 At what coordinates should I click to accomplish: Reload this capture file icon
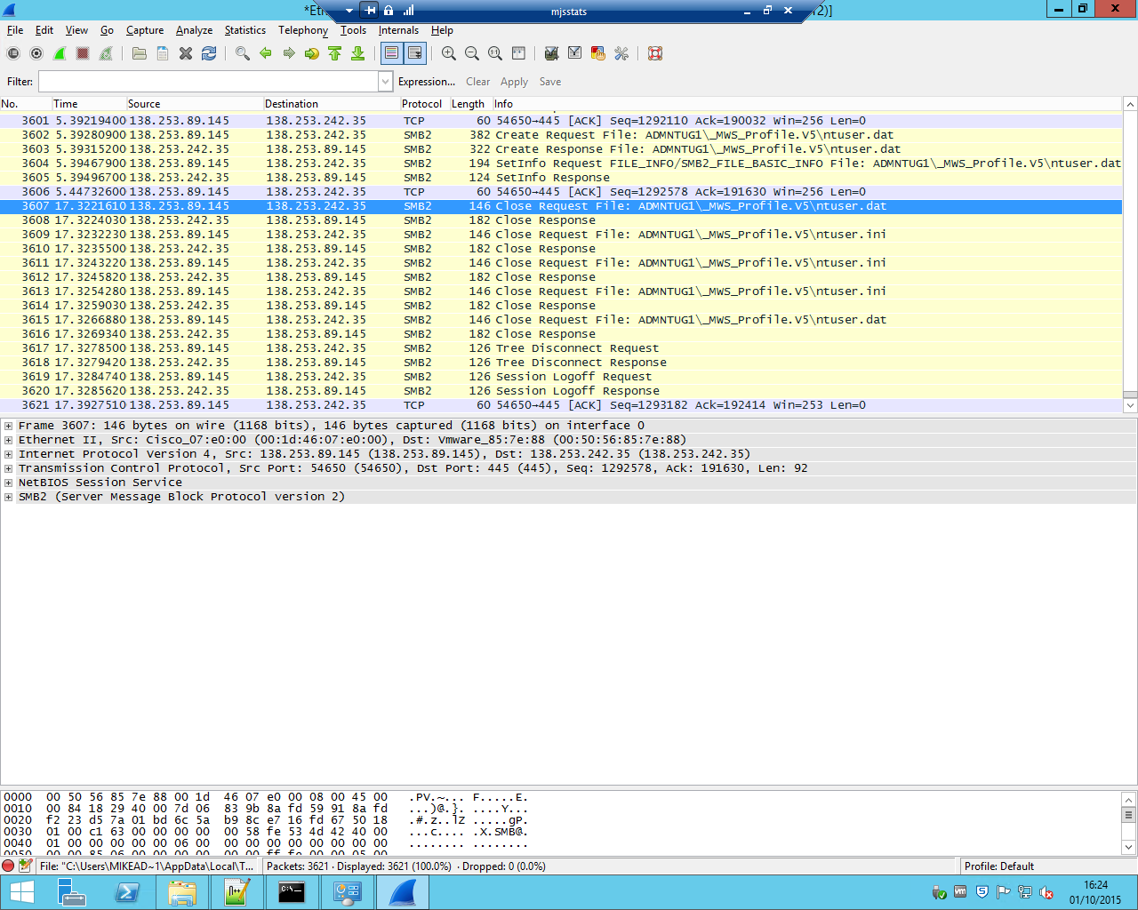(x=209, y=53)
